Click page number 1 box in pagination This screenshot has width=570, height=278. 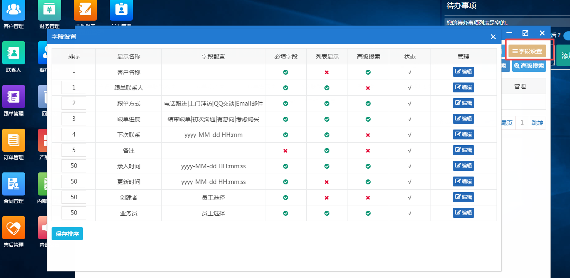(522, 123)
